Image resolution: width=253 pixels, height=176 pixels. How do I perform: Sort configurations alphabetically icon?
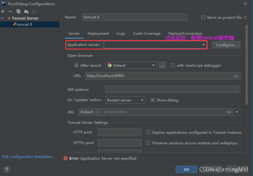pos(34,11)
